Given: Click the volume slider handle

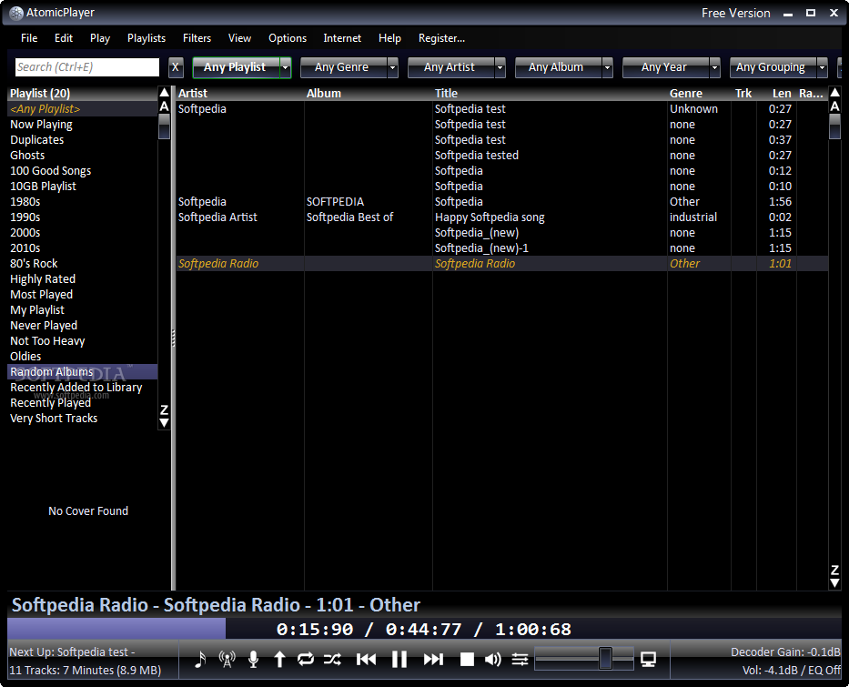Looking at the screenshot, I should 605,659.
